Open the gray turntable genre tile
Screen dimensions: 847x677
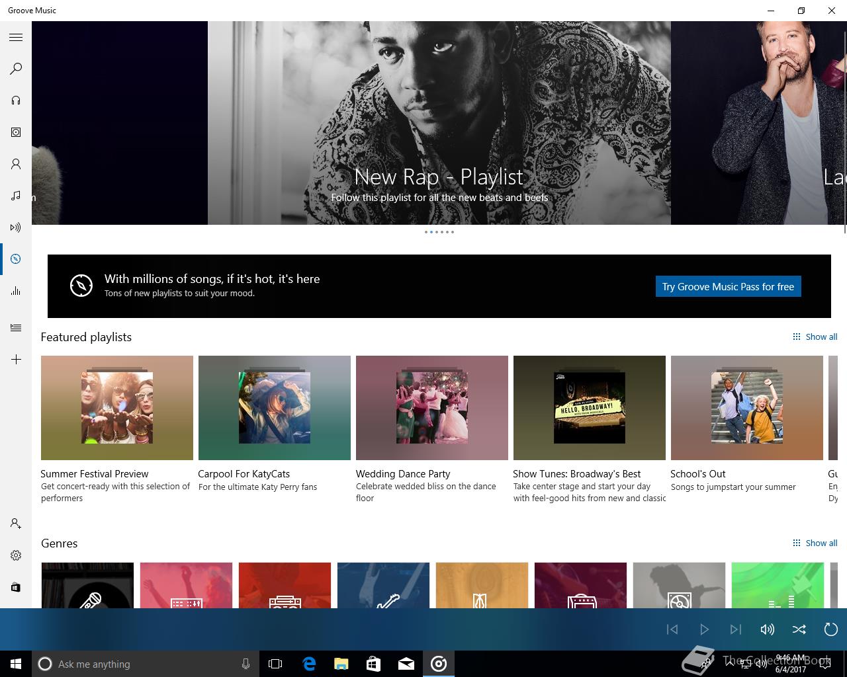tap(679, 585)
